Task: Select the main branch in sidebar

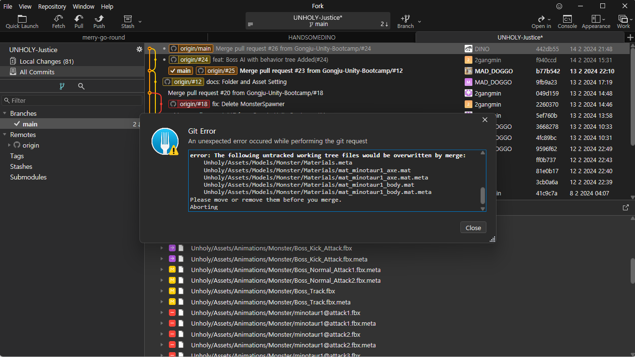Action: coord(72,124)
